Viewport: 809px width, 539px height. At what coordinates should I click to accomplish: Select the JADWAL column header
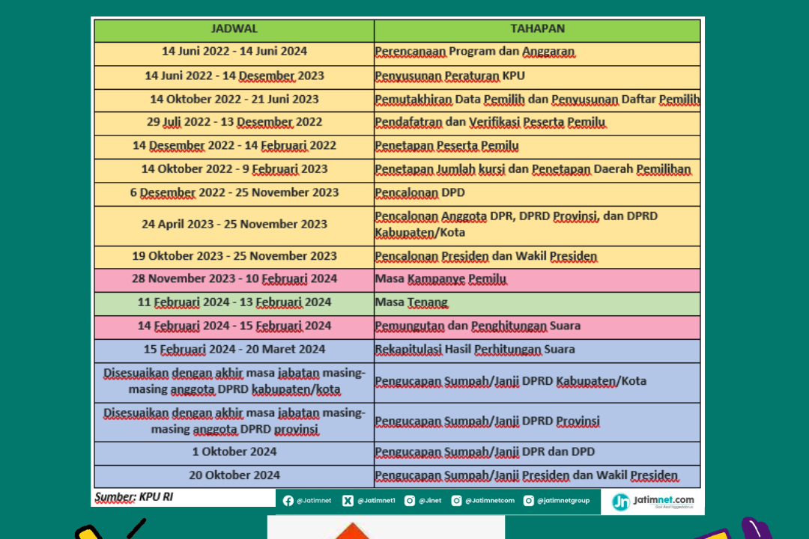point(234,30)
